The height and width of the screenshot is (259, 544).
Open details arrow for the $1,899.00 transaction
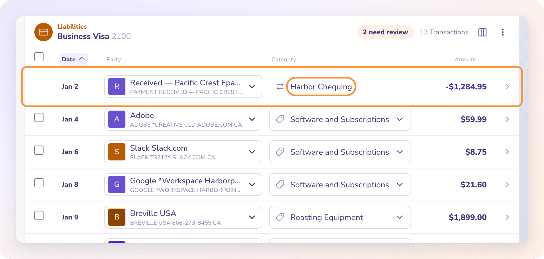[x=507, y=217]
